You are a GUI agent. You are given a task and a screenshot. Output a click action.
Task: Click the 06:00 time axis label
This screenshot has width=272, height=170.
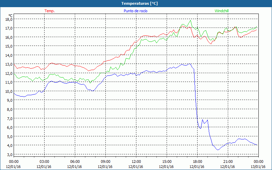(x=75, y=162)
